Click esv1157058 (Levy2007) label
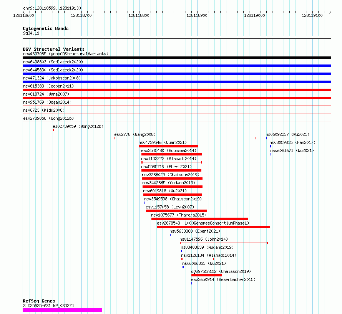Screen dimensions: 342x314 click(170, 207)
